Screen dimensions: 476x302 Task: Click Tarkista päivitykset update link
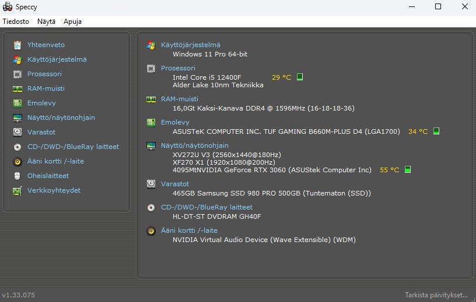coord(436,295)
